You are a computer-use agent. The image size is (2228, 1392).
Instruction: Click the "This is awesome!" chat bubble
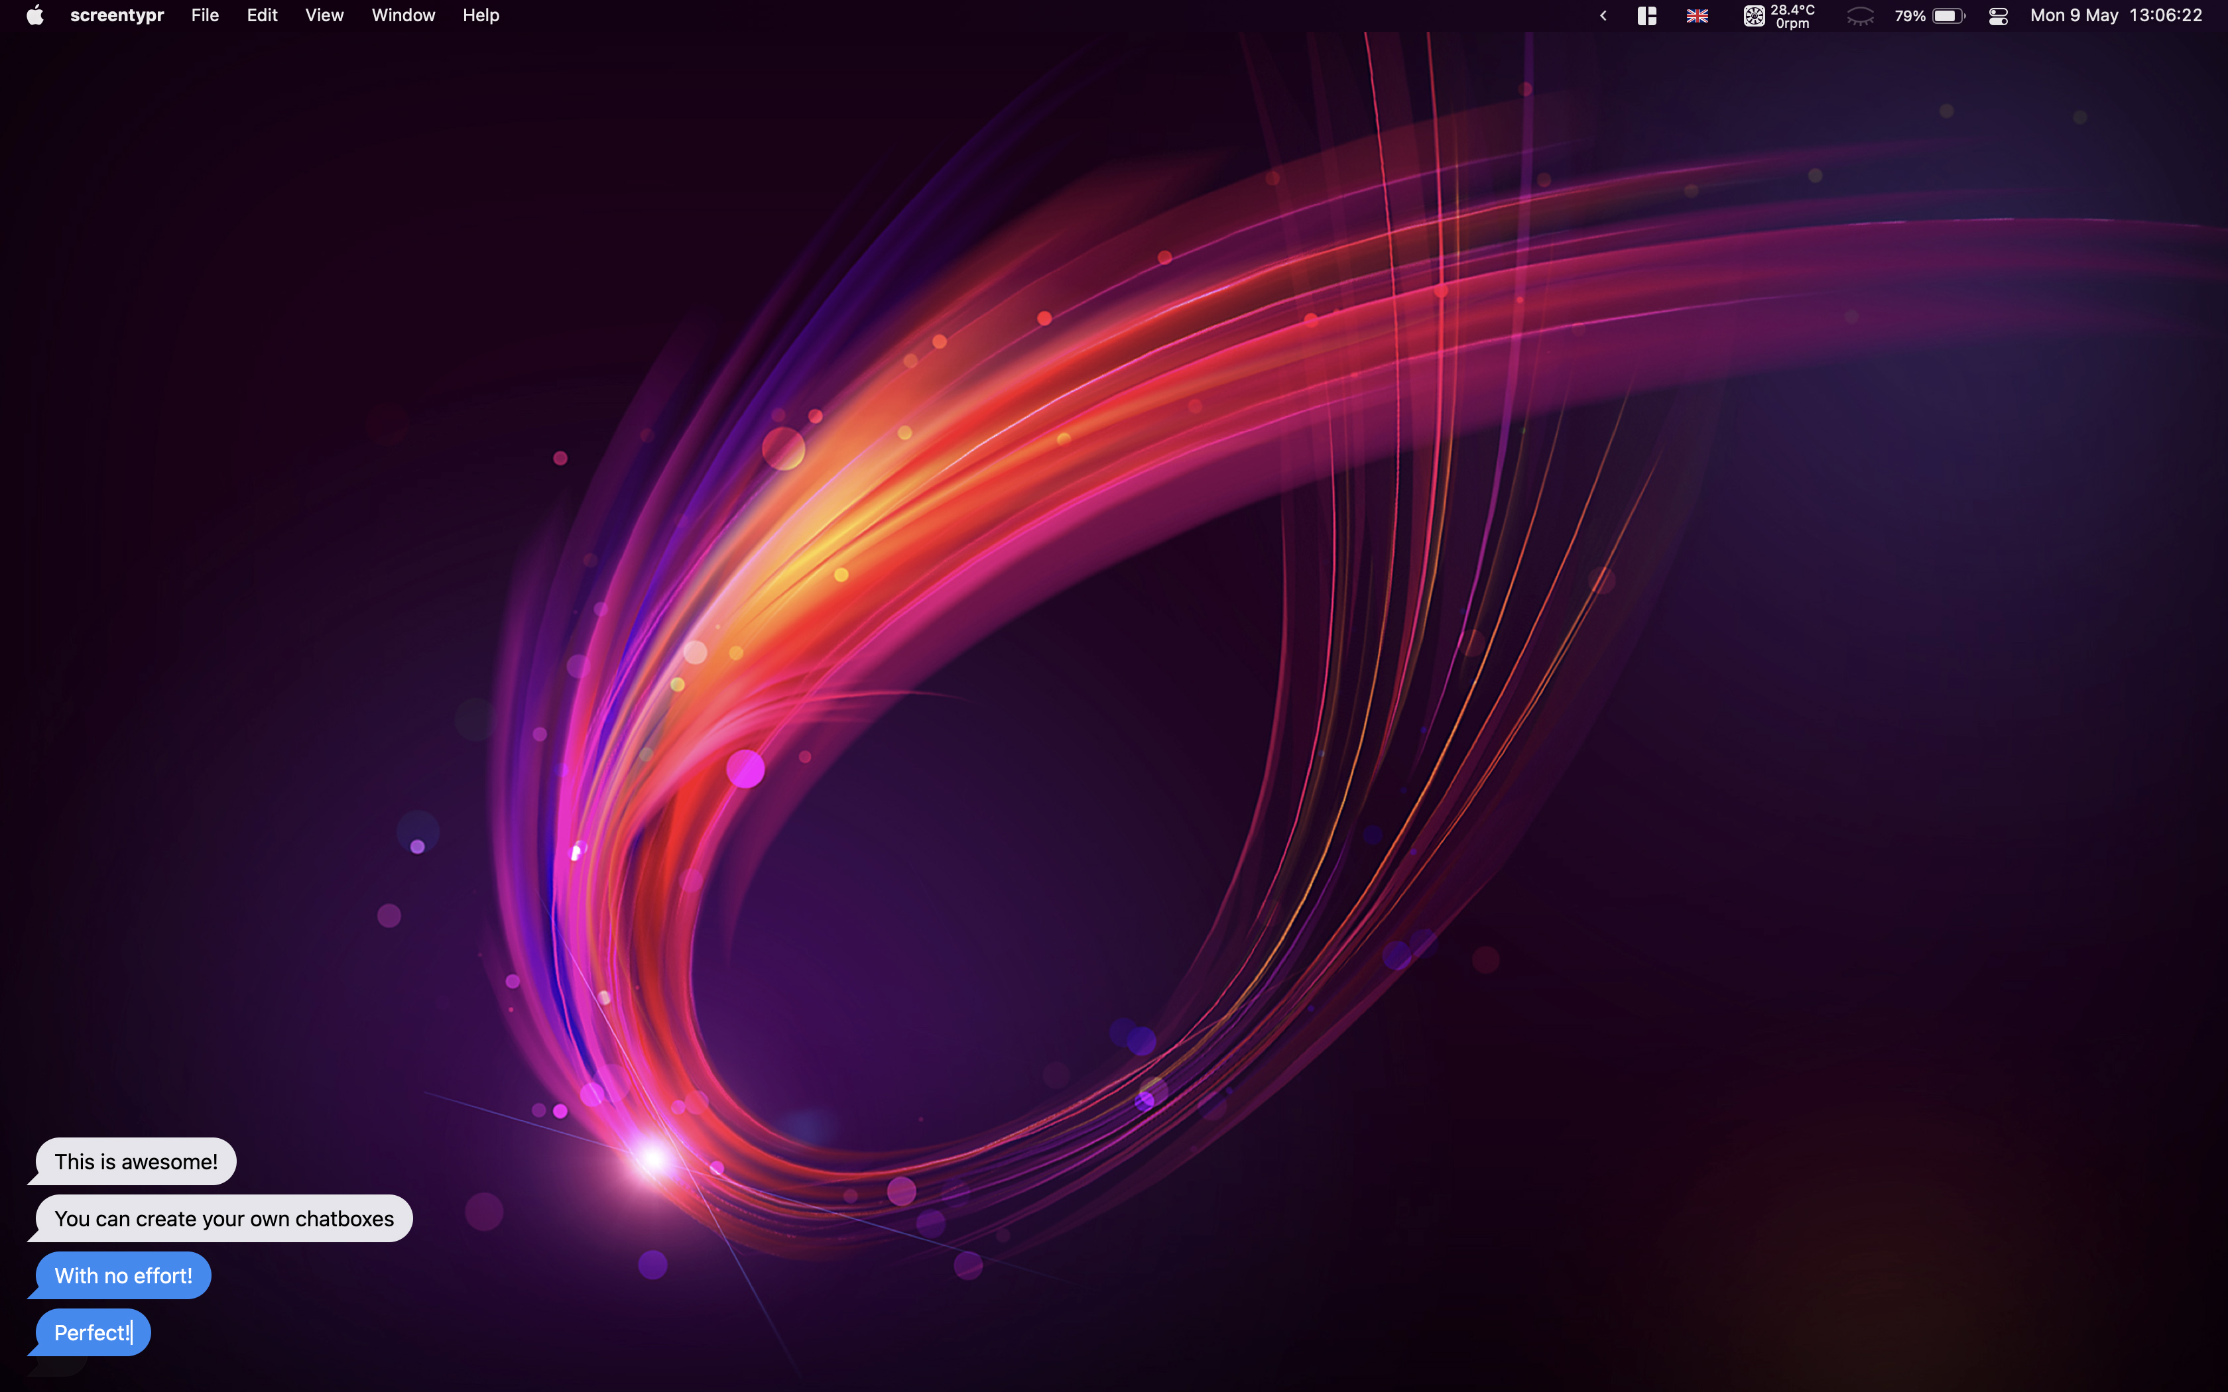tap(135, 1162)
